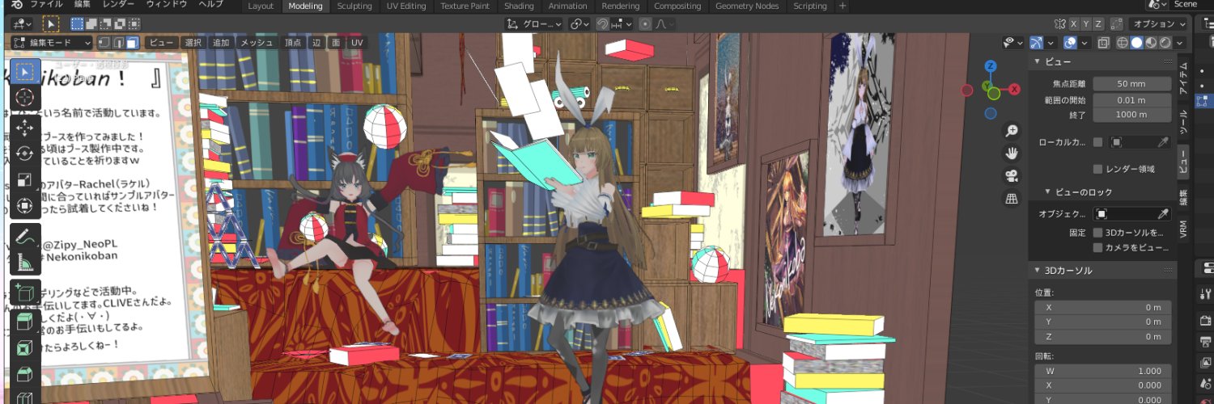Click the rotation W 1.000 field
Viewport: 1214px width, 404px height.
tap(1103, 372)
